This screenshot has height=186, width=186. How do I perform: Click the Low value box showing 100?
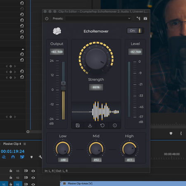pos(63,160)
